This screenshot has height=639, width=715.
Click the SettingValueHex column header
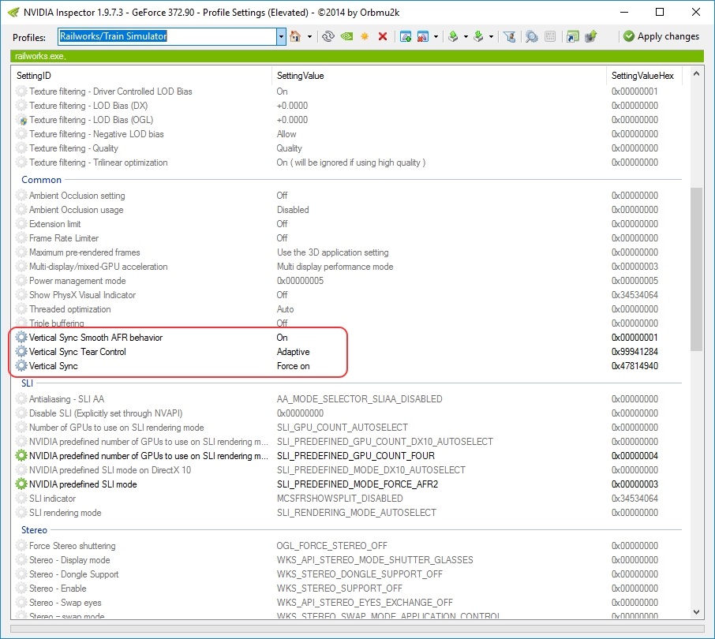[x=642, y=76]
